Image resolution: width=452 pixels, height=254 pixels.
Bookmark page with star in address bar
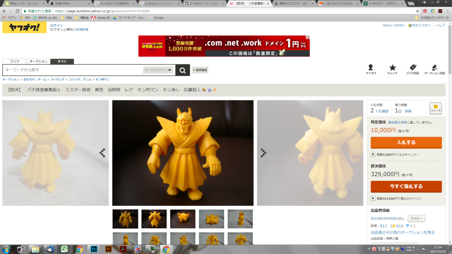pos(418,11)
